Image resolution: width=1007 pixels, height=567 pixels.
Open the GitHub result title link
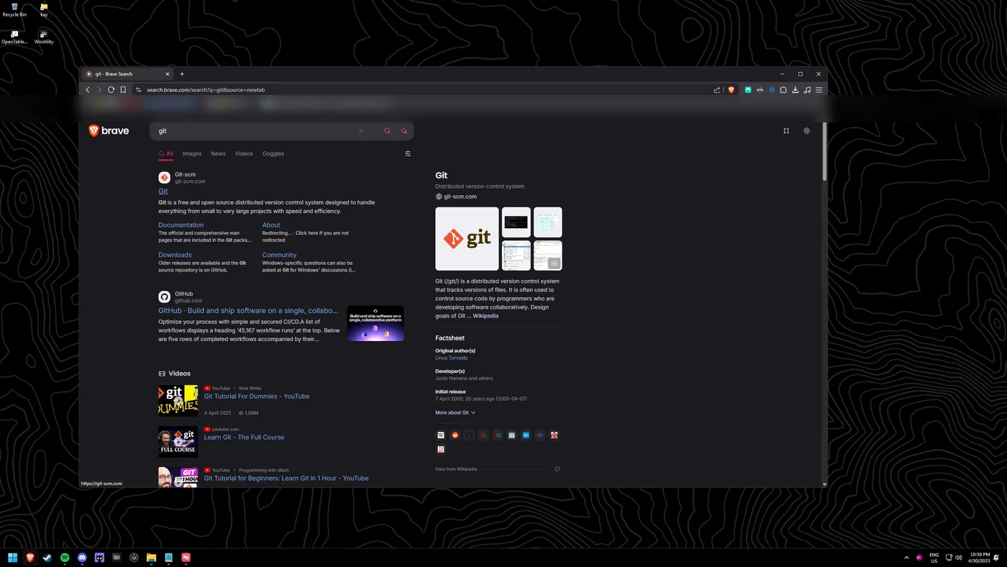pyautogui.click(x=248, y=311)
